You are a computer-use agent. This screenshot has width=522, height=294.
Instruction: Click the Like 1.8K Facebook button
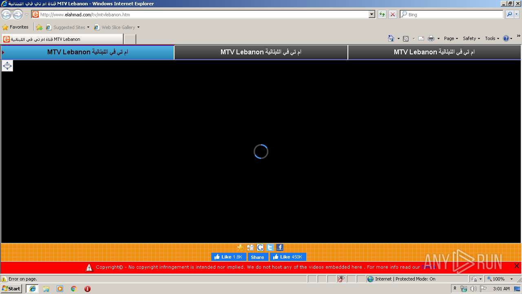point(228,257)
